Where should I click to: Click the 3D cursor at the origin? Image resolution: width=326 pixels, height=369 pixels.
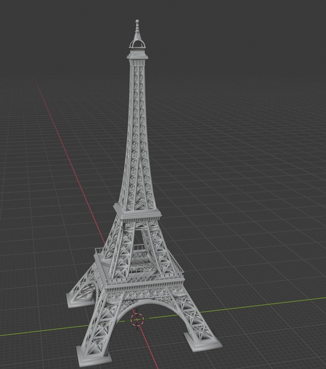coord(137,320)
